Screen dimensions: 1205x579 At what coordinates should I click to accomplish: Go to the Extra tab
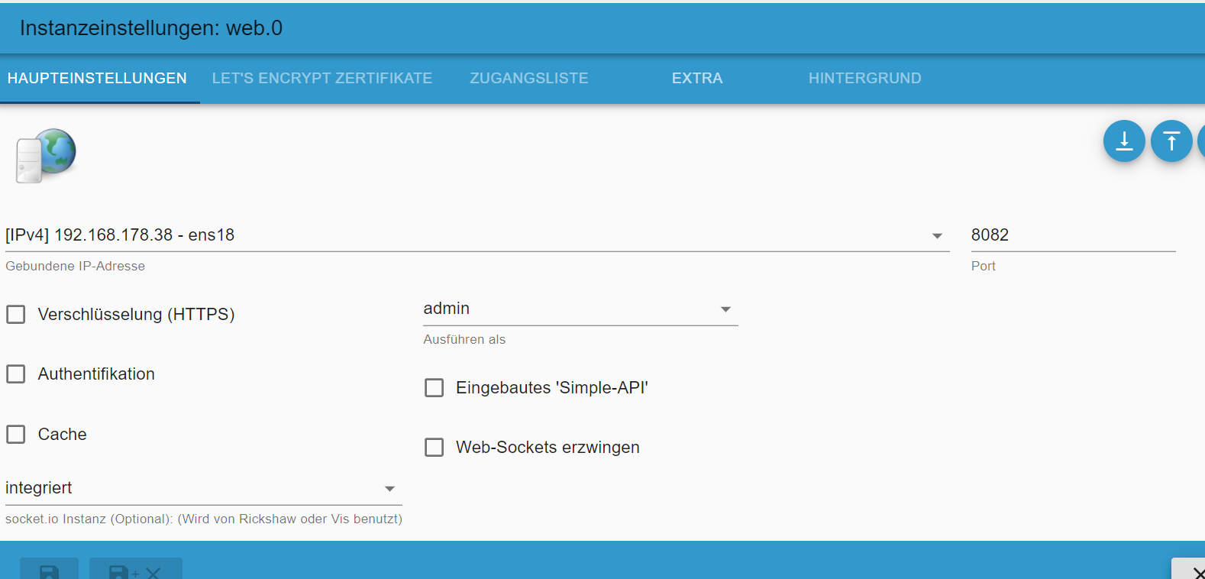(697, 78)
